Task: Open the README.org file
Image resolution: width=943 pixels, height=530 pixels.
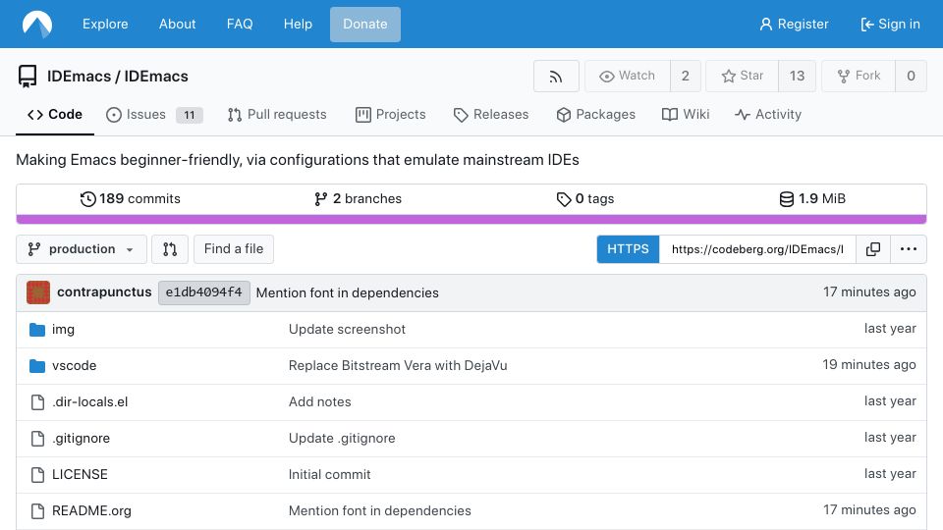Action: (x=91, y=511)
